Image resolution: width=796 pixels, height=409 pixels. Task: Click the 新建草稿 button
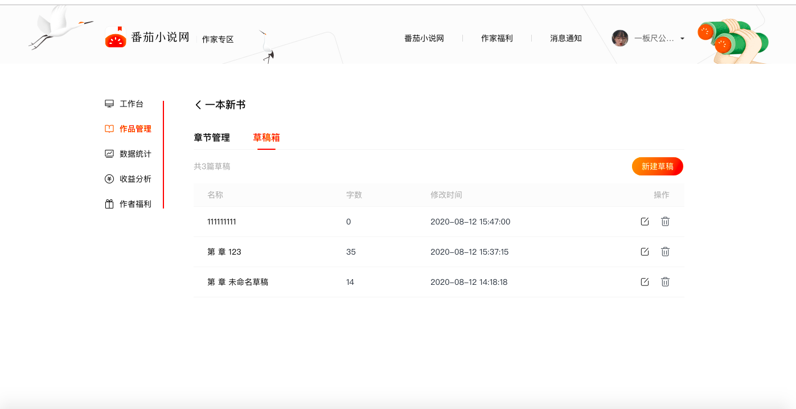coord(658,166)
